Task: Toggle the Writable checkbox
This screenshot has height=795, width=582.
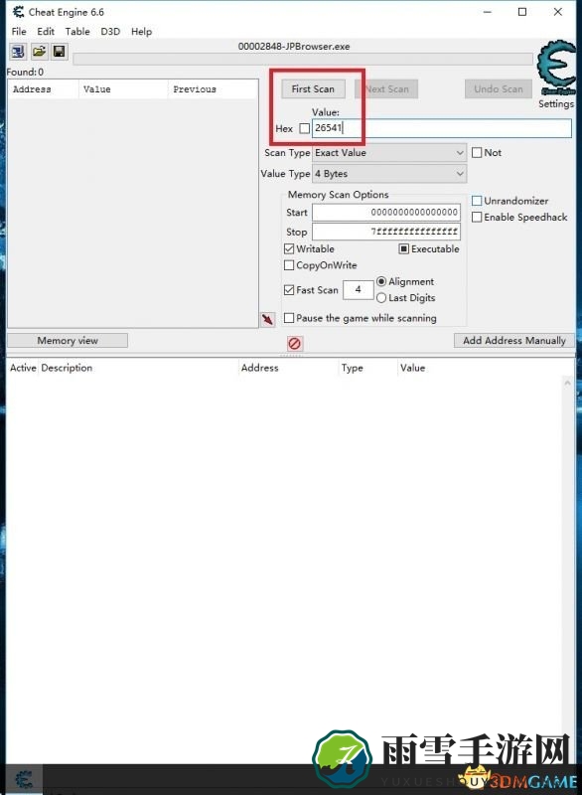Action: tap(289, 249)
